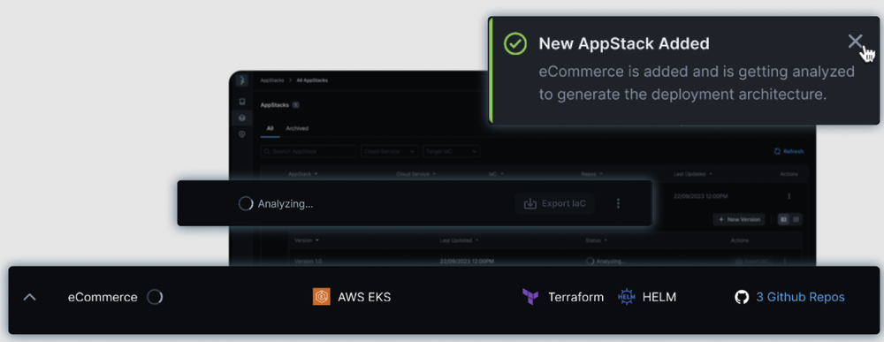Select the split view toggle icon
The height and width of the screenshot is (342, 884).
783,219
